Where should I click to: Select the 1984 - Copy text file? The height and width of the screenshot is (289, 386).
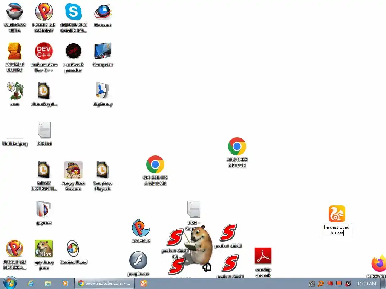pyautogui.click(x=194, y=209)
